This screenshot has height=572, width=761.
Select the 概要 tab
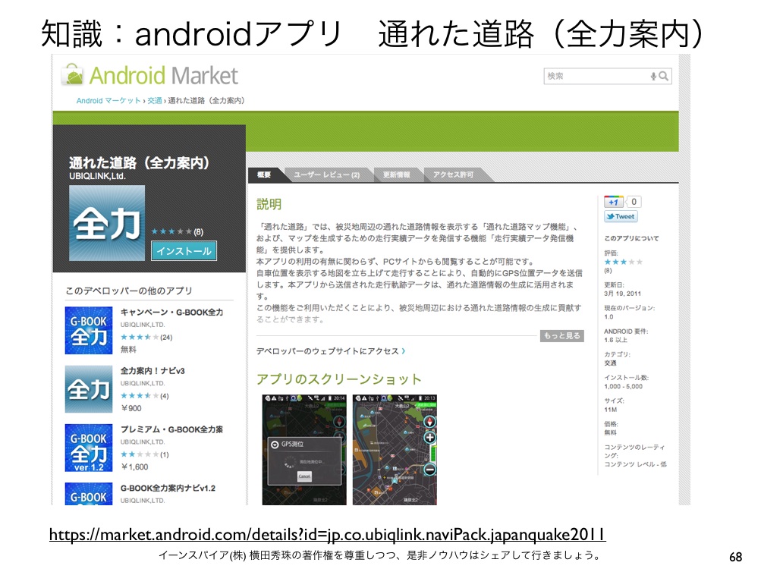[x=264, y=174]
